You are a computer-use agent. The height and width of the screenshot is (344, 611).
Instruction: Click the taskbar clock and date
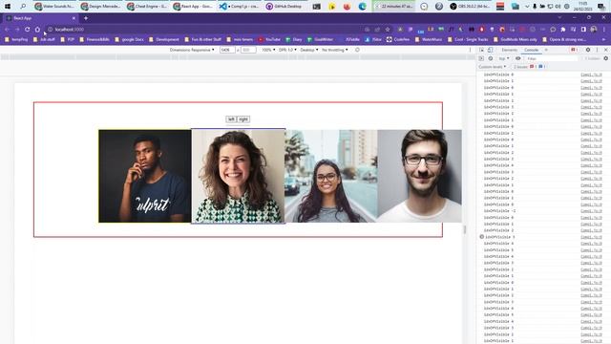coord(582,7)
